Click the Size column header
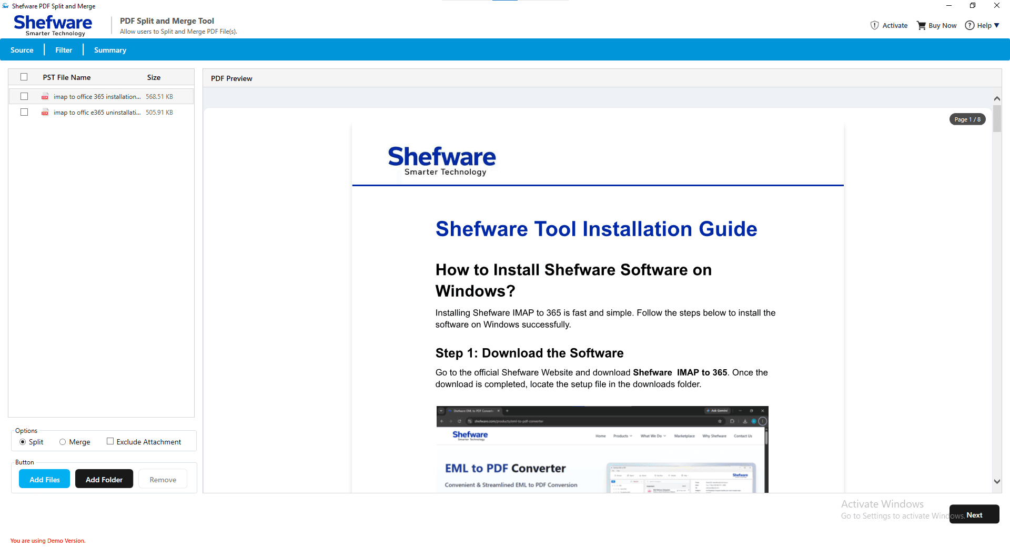Screen dimensions: 1010x547 (154, 77)
